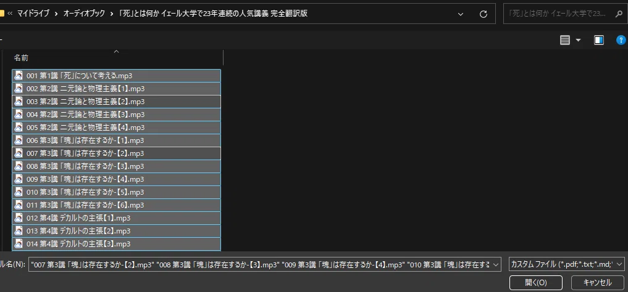
Task: Select 002 第2講 二元論と物理主義【1】.mp3
Action: pyautogui.click(x=116, y=88)
